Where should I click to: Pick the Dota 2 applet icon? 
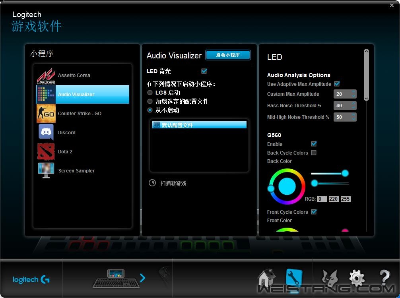(x=46, y=151)
